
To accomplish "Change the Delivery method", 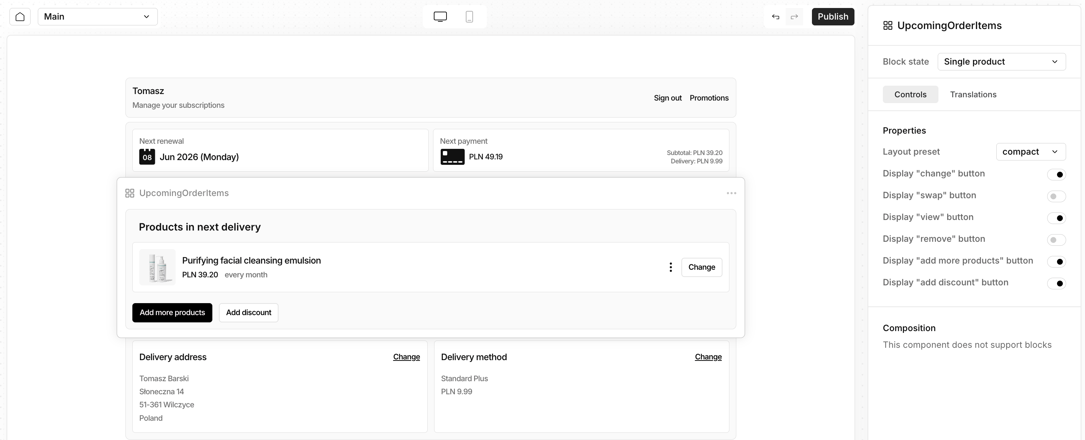I will tap(708, 357).
